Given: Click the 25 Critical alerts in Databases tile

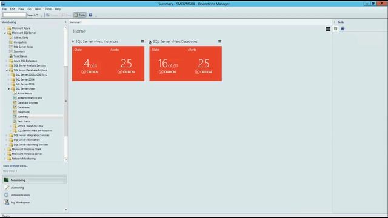Looking at the screenshot, I should click(x=204, y=66).
